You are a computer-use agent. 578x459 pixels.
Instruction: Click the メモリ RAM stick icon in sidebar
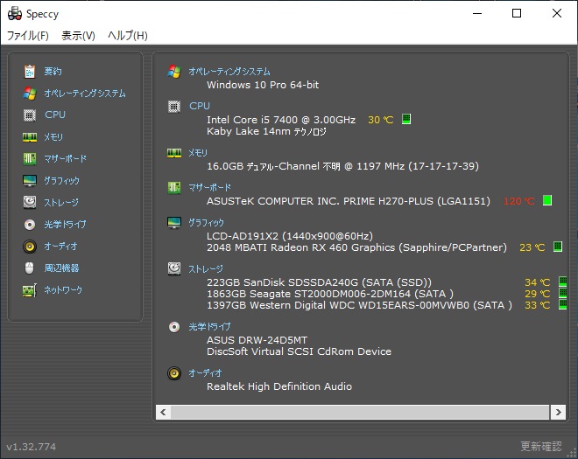click(x=30, y=137)
